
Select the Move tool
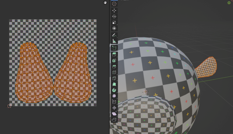(114, 11)
